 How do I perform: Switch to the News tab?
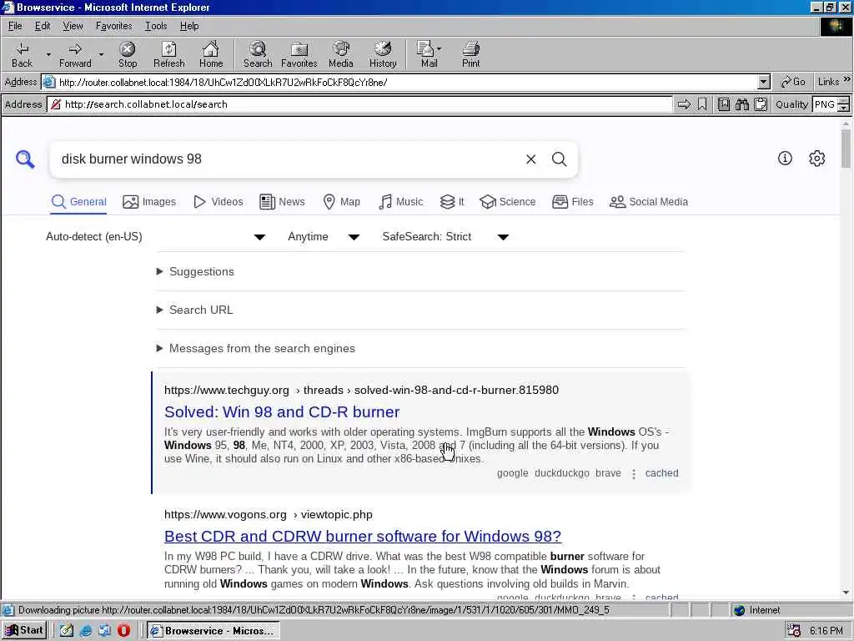282,202
